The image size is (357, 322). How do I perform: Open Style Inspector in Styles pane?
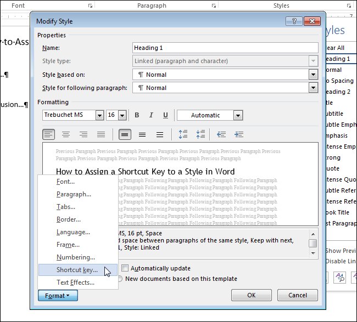pyautogui.click(x=339, y=278)
